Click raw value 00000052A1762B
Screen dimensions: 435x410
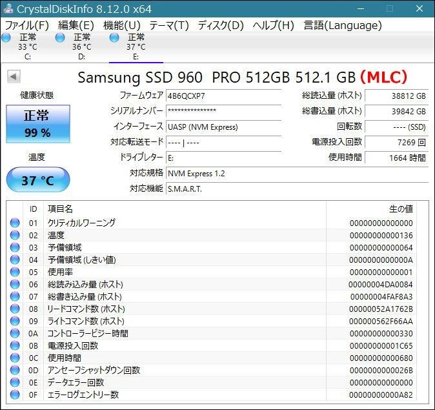tap(381, 309)
